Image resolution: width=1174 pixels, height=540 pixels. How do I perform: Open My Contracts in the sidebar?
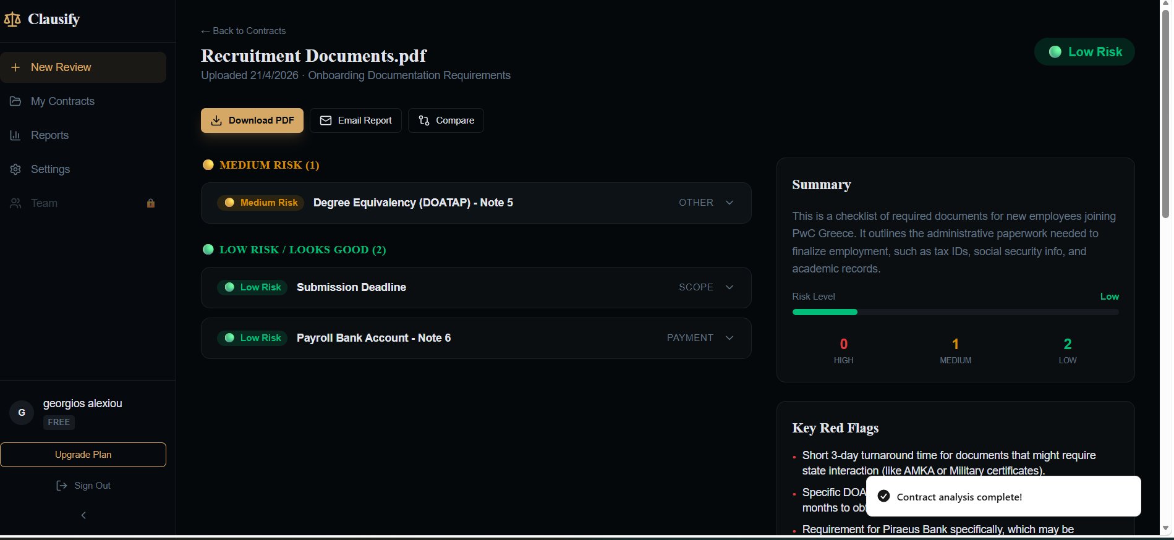pyautogui.click(x=62, y=101)
